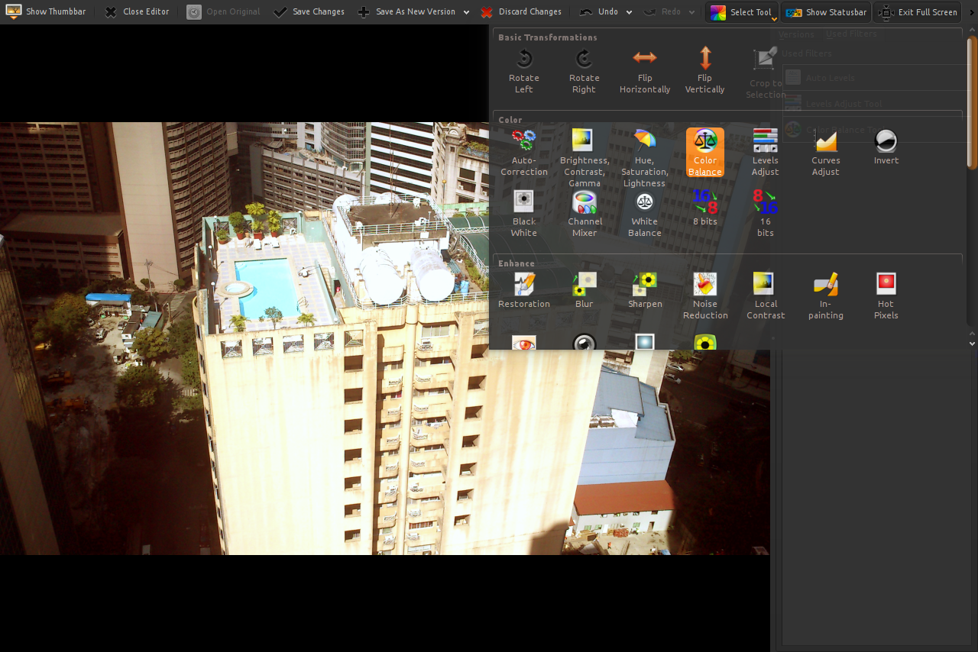
Task: Apply Flip Horizontally transformation
Action: 645,70
